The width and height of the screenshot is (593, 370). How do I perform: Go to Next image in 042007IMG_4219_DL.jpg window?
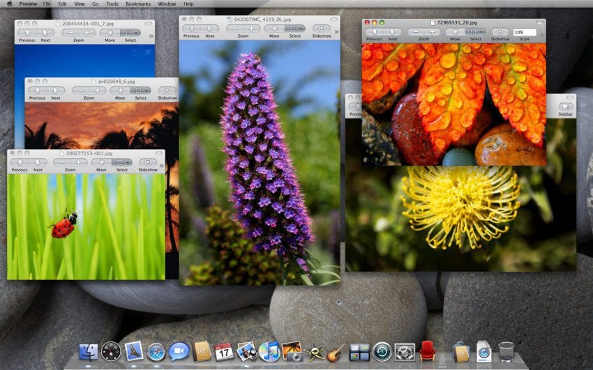pyautogui.click(x=209, y=29)
